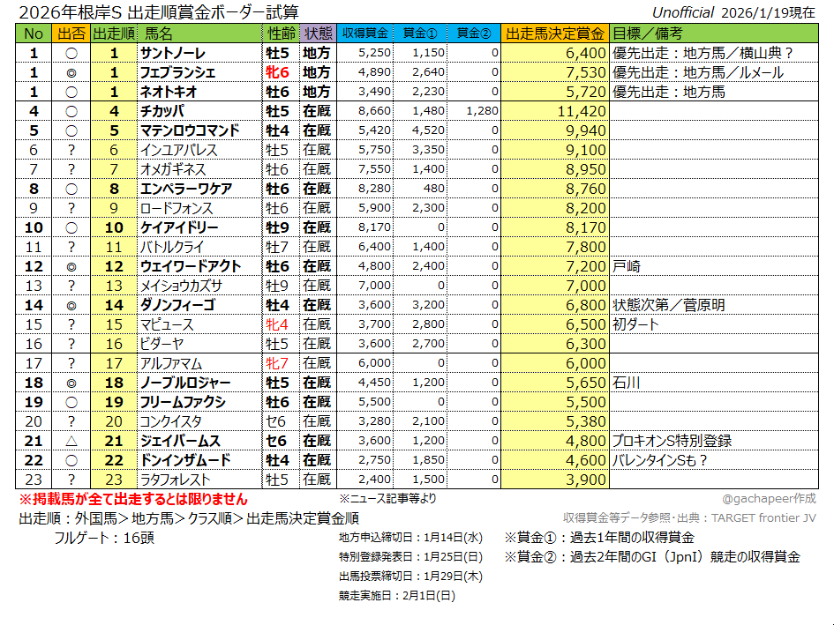Viewport: 834px width, 625px height.
Task: Select horse name マテンロウコマンド
Action: 190,130
